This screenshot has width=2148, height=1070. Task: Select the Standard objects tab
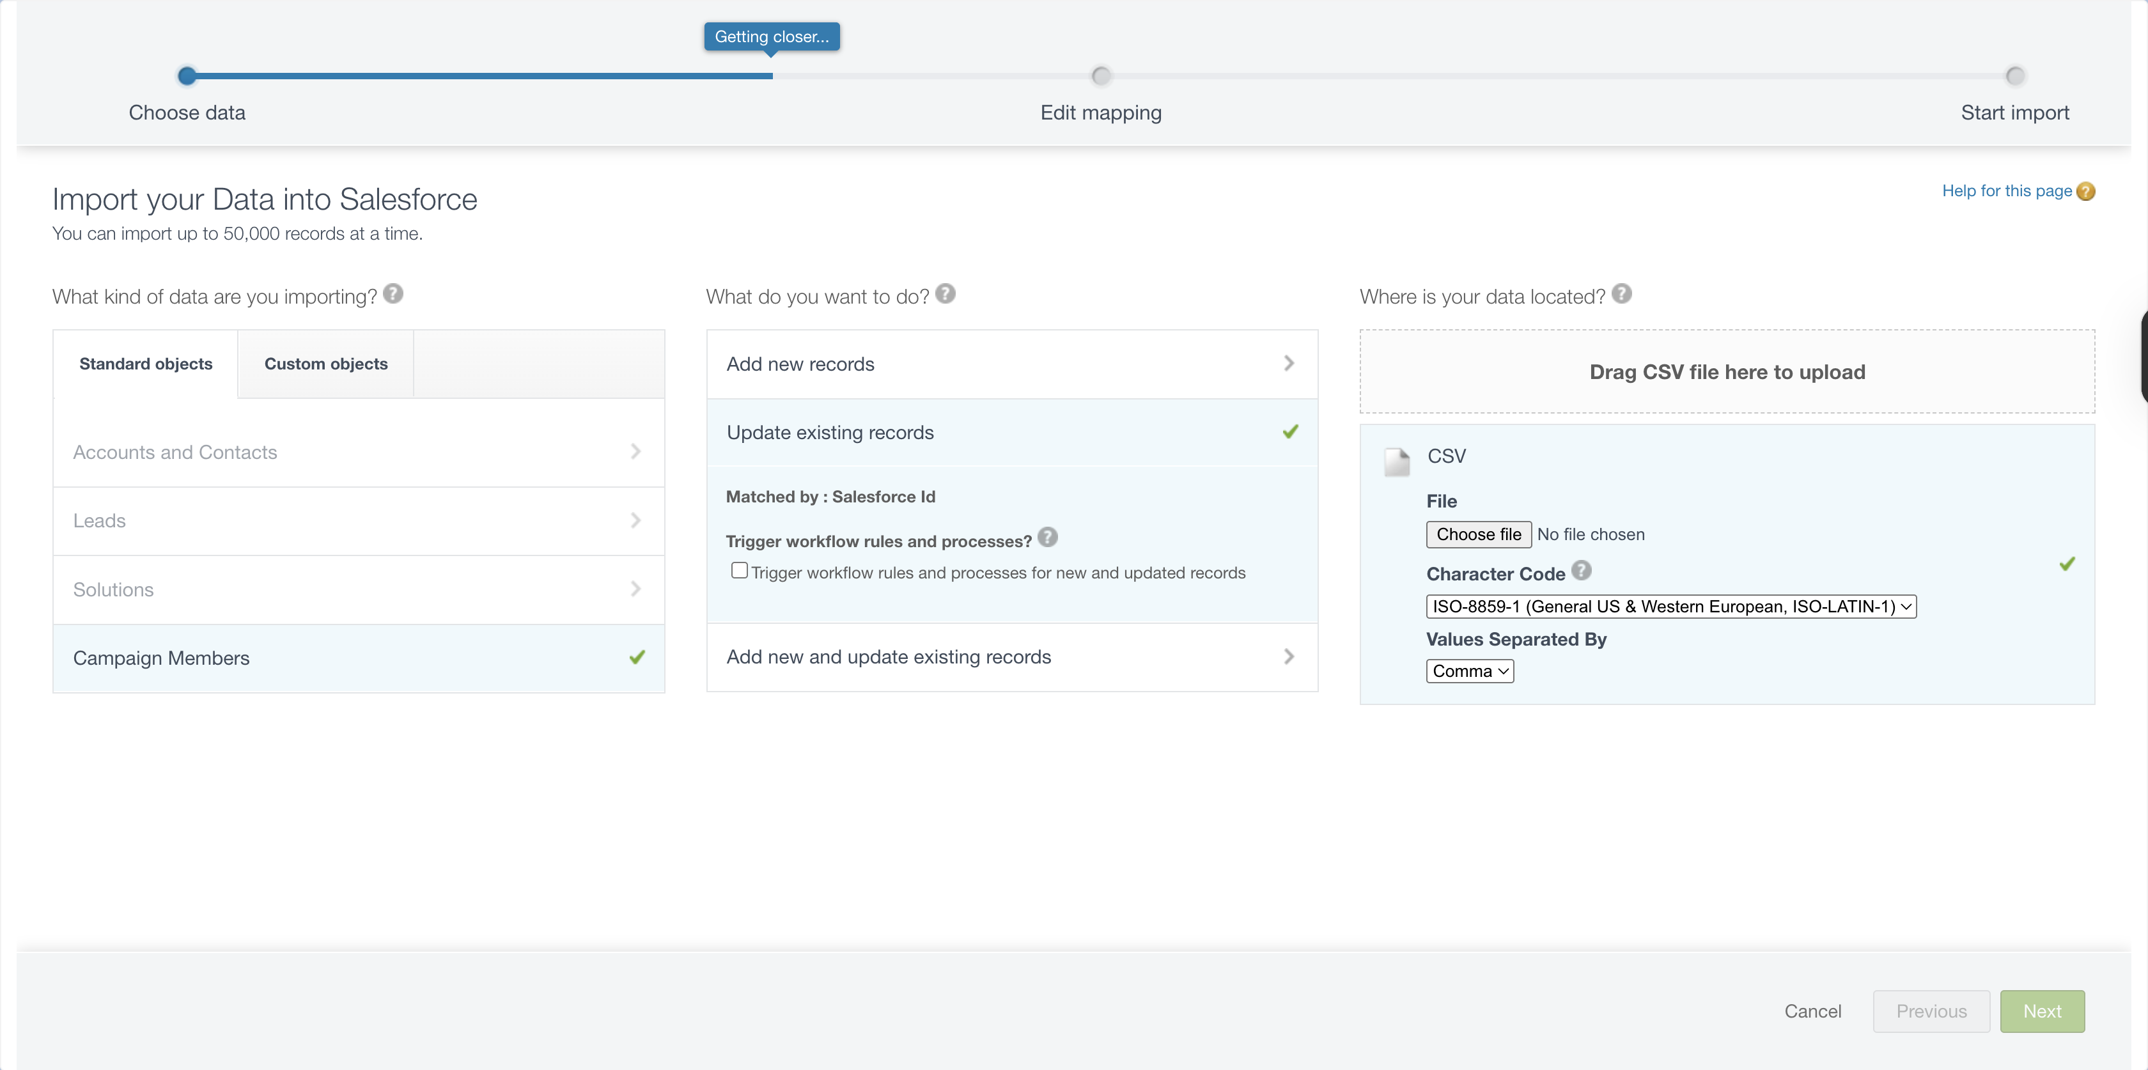pos(146,364)
